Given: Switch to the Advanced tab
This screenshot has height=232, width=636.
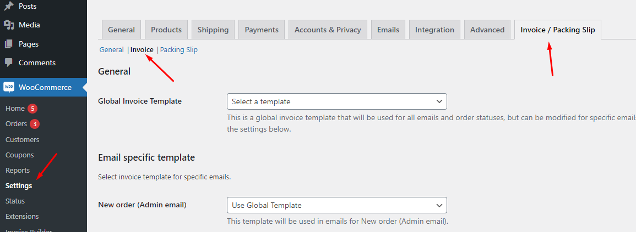Looking at the screenshot, I should 487,30.
